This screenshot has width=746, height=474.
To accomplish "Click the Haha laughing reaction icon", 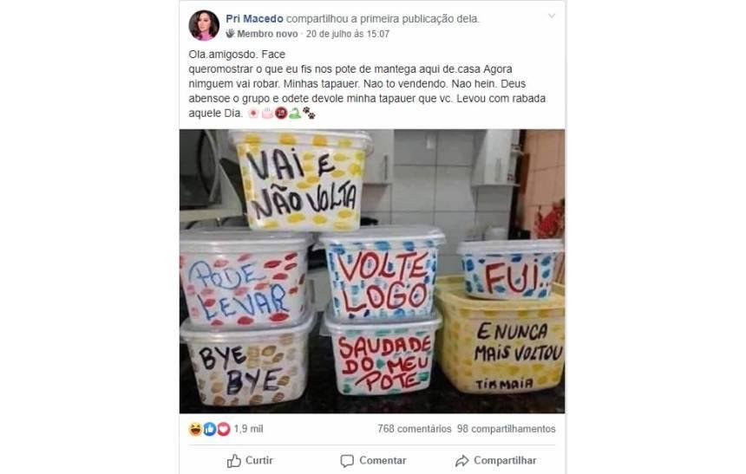I will point(195,429).
